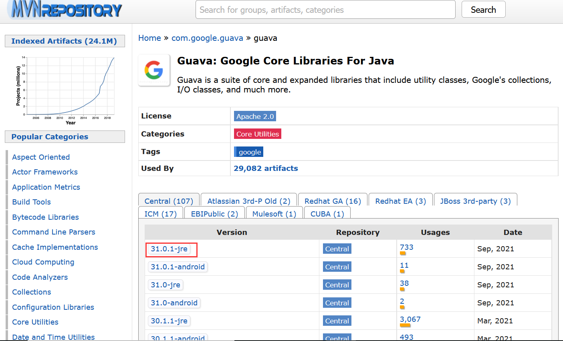Open the indexed artifacts growth chart
This screenshot has height=341, width=563.
[x=67, y=88]
